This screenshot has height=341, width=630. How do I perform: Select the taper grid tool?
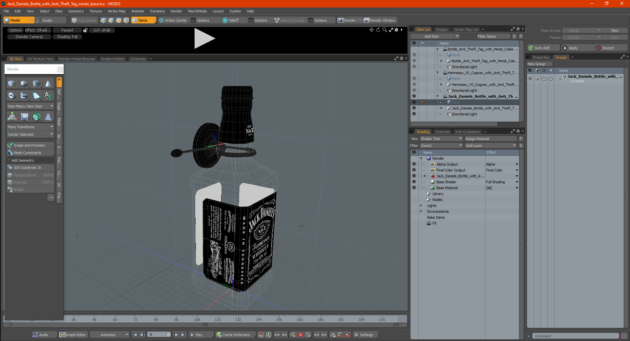pos(48,116)
